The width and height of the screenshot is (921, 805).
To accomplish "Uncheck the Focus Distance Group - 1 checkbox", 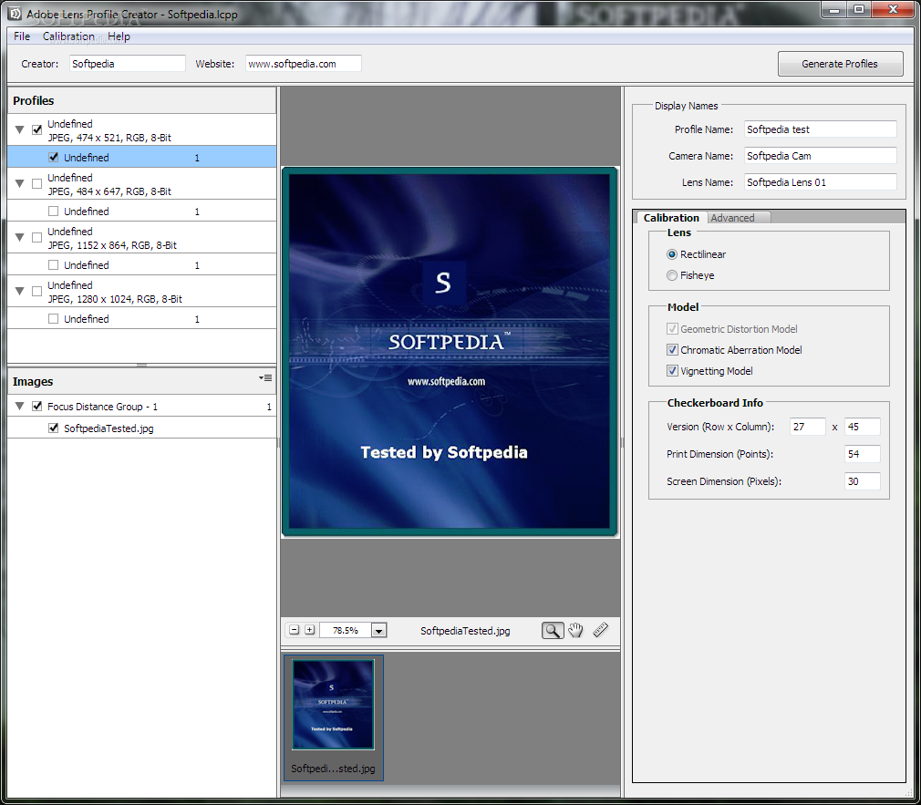I will click(x=37, y=407).
